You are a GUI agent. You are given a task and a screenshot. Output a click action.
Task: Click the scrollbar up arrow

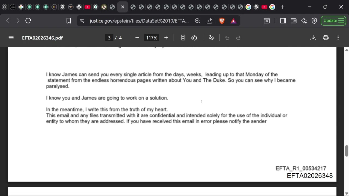347,50
